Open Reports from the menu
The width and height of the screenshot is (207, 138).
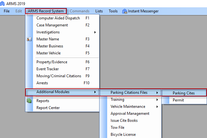click(x=62, y=101)
